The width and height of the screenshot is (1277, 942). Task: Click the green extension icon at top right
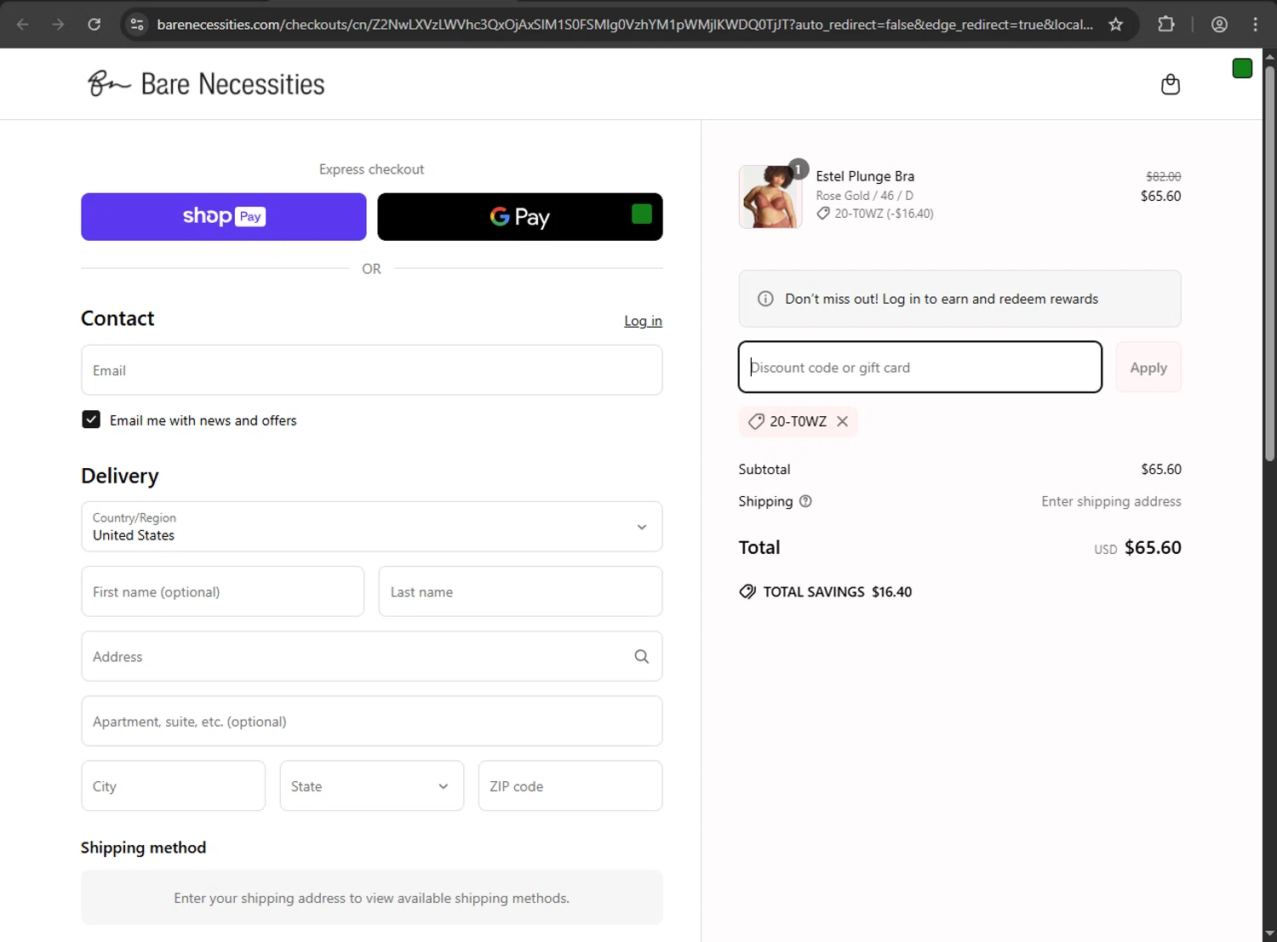[x=1242, y=68]
